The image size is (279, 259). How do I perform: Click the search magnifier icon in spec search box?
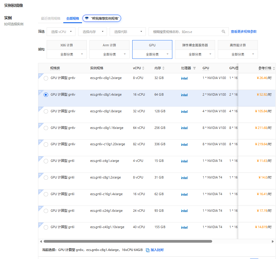point(223,32)
